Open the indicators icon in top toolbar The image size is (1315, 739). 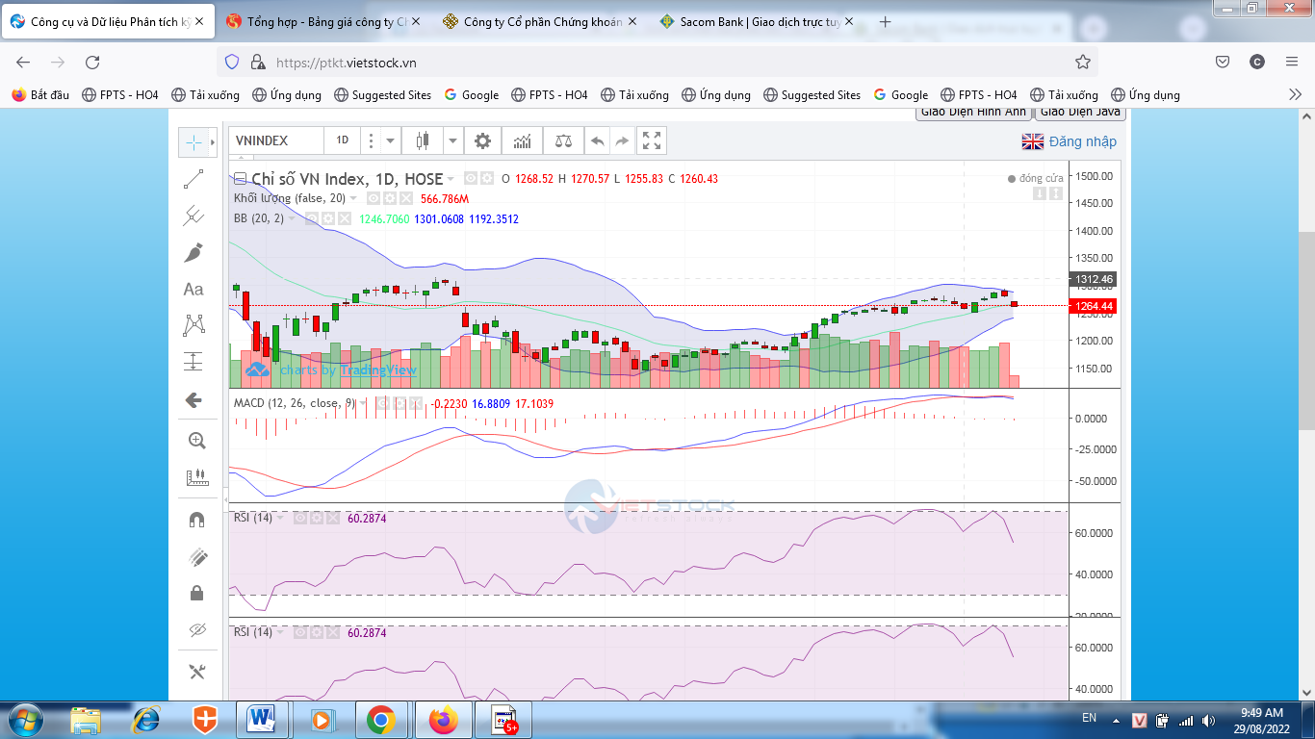click(522, 141)
